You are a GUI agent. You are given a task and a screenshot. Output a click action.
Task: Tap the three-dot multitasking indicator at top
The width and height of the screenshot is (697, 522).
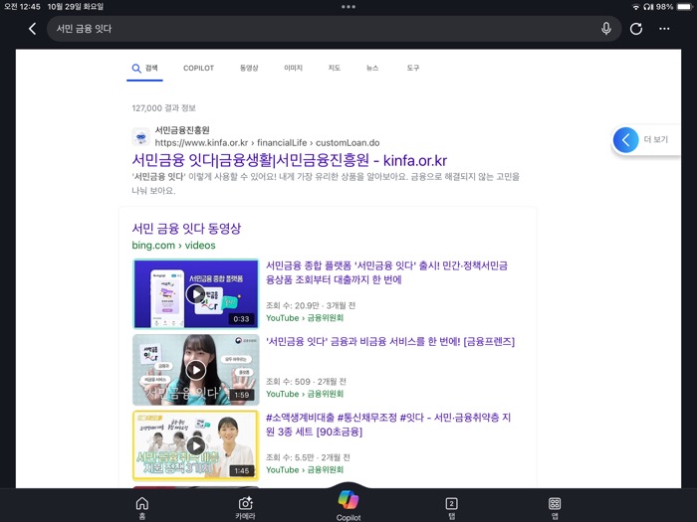[348, 7]
